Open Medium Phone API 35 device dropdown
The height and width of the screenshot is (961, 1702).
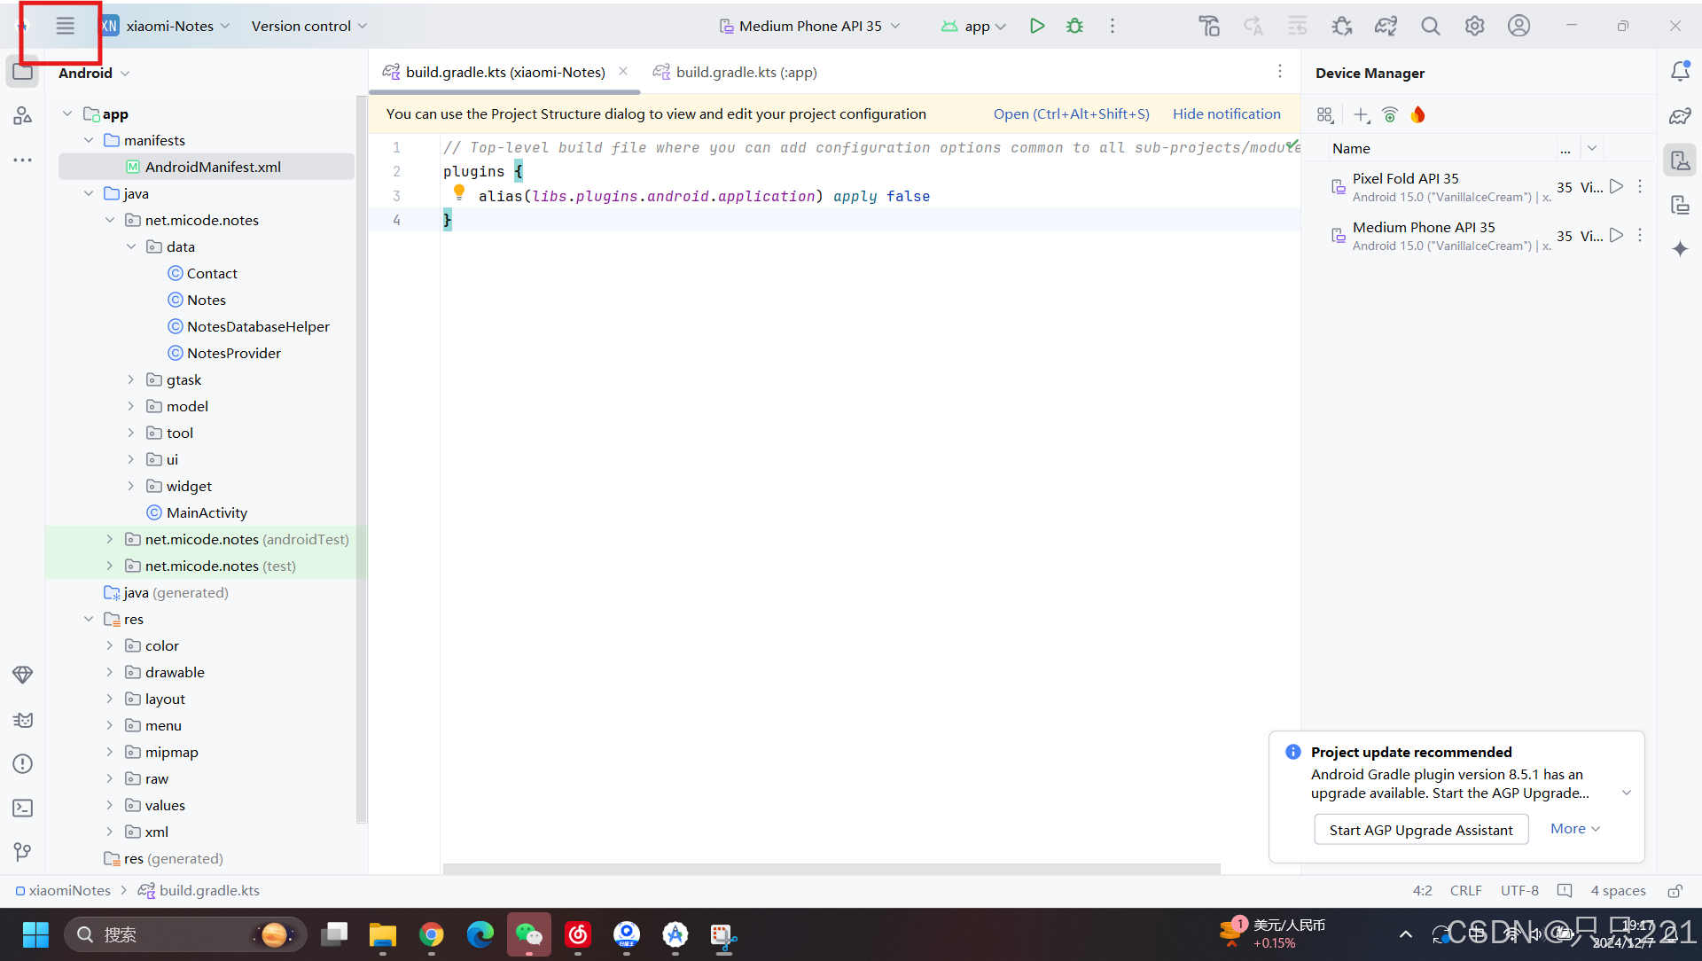tap(809, 26)
